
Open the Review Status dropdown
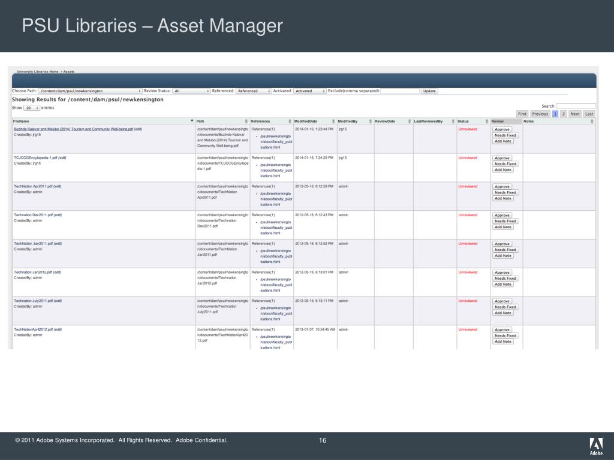point(191,91)
